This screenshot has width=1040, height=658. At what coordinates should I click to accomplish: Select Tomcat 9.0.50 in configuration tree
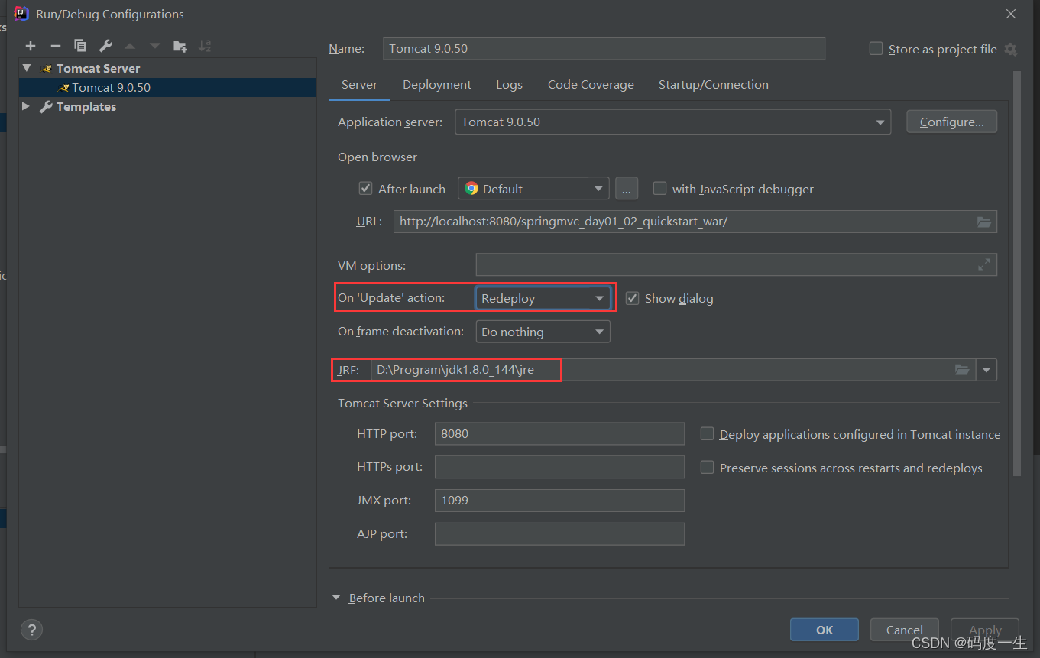click(168, 87)
